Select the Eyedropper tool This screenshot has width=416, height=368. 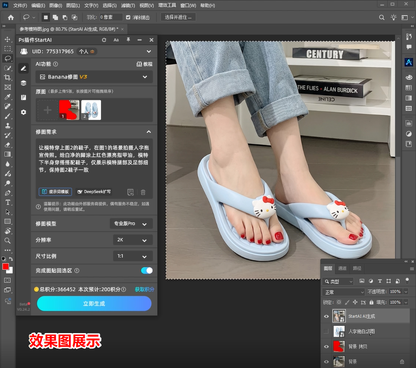click(7, 97)
